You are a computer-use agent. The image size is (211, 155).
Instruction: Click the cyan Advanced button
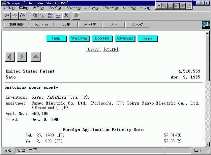click(x=125, y=38)
